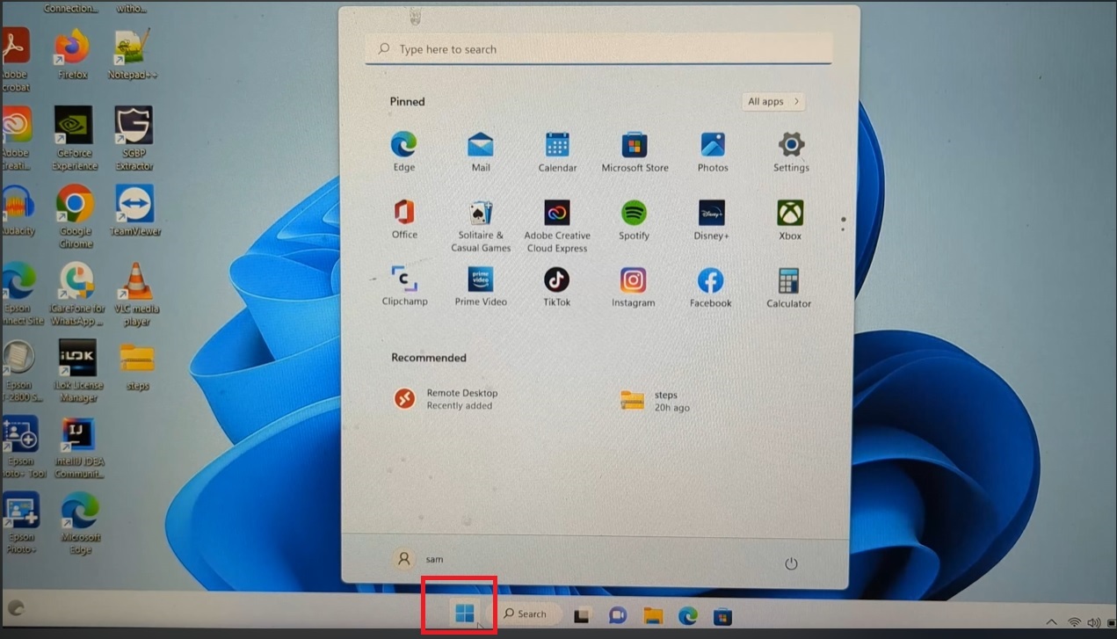Open Edge from the Start menu pinned apps

coord(403,152)
